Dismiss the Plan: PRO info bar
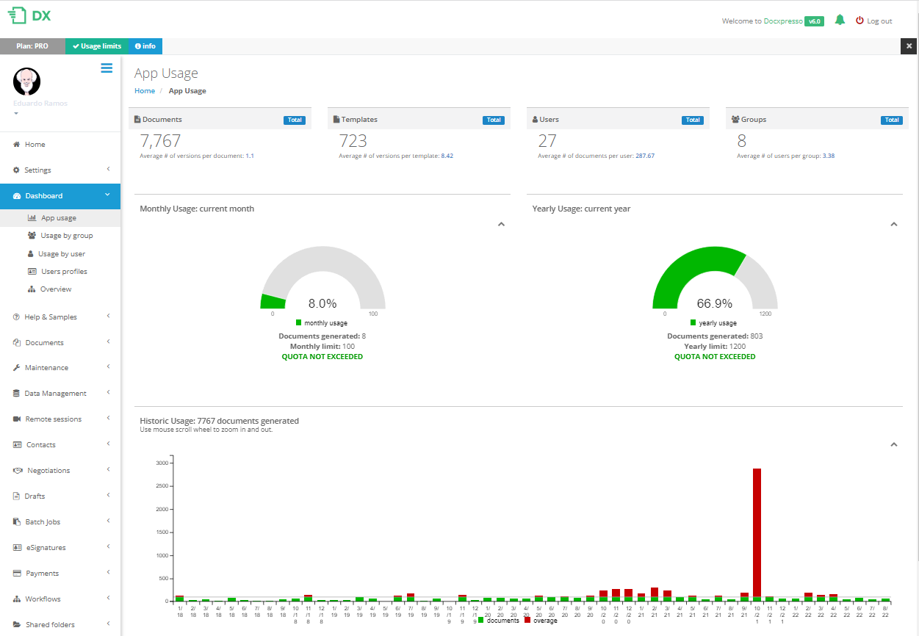This screenshot has height=636, width=919. 908,46
